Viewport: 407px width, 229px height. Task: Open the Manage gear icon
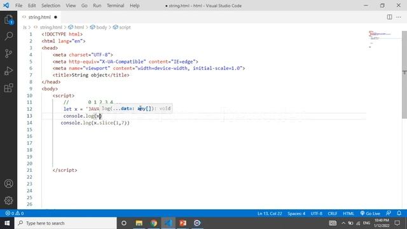click(8, 200)
